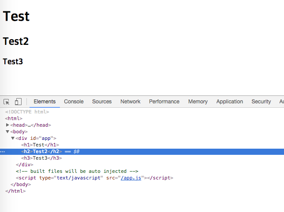Viewport: 284px width, 212px height.
Task: Switch to the Security tab
Action: 261,102
